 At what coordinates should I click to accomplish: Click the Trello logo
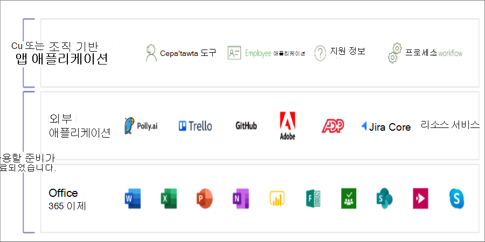point(196,126)
